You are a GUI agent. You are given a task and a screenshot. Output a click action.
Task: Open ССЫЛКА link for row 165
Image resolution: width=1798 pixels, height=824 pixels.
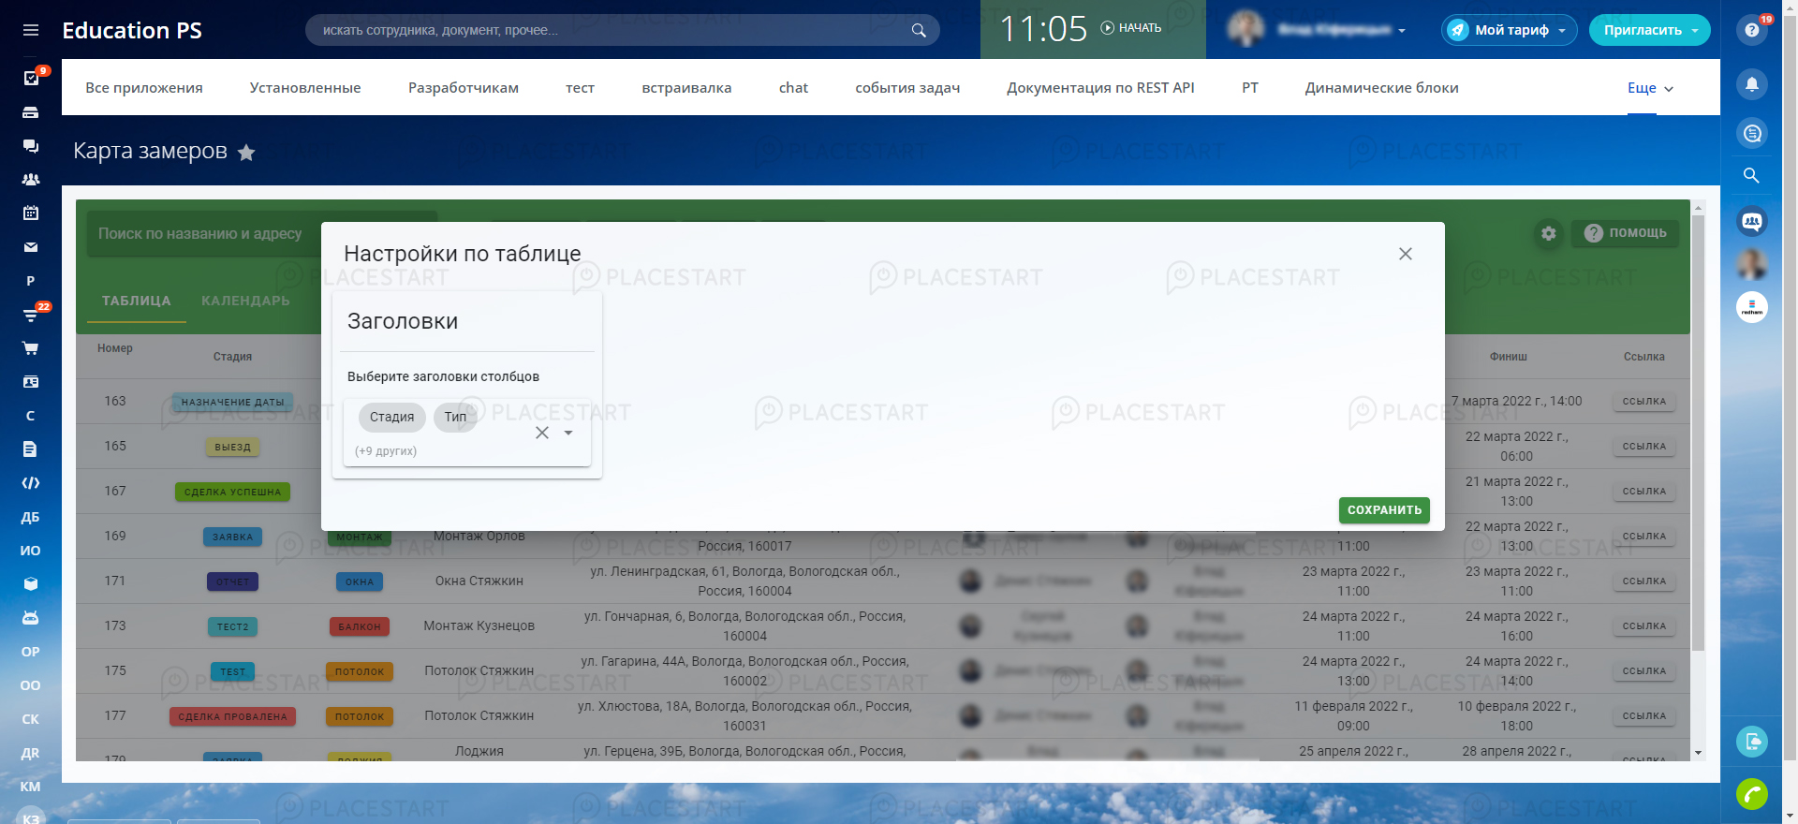(x=1644, y=447)
